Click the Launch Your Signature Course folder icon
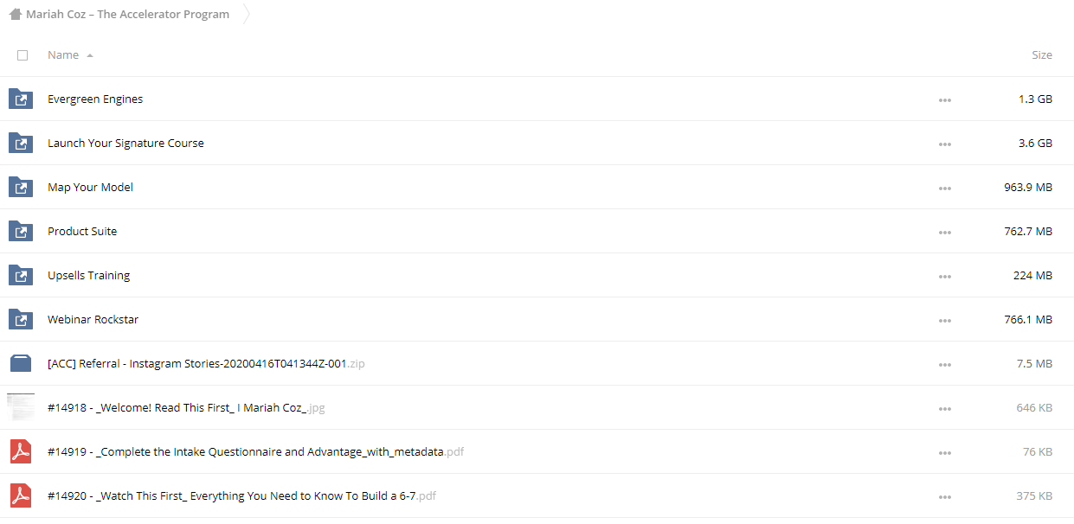The image size is (1074, 524). tap(21, 143)
